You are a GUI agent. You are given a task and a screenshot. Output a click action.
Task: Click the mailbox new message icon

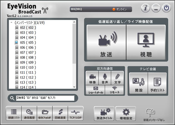point(151,112)
